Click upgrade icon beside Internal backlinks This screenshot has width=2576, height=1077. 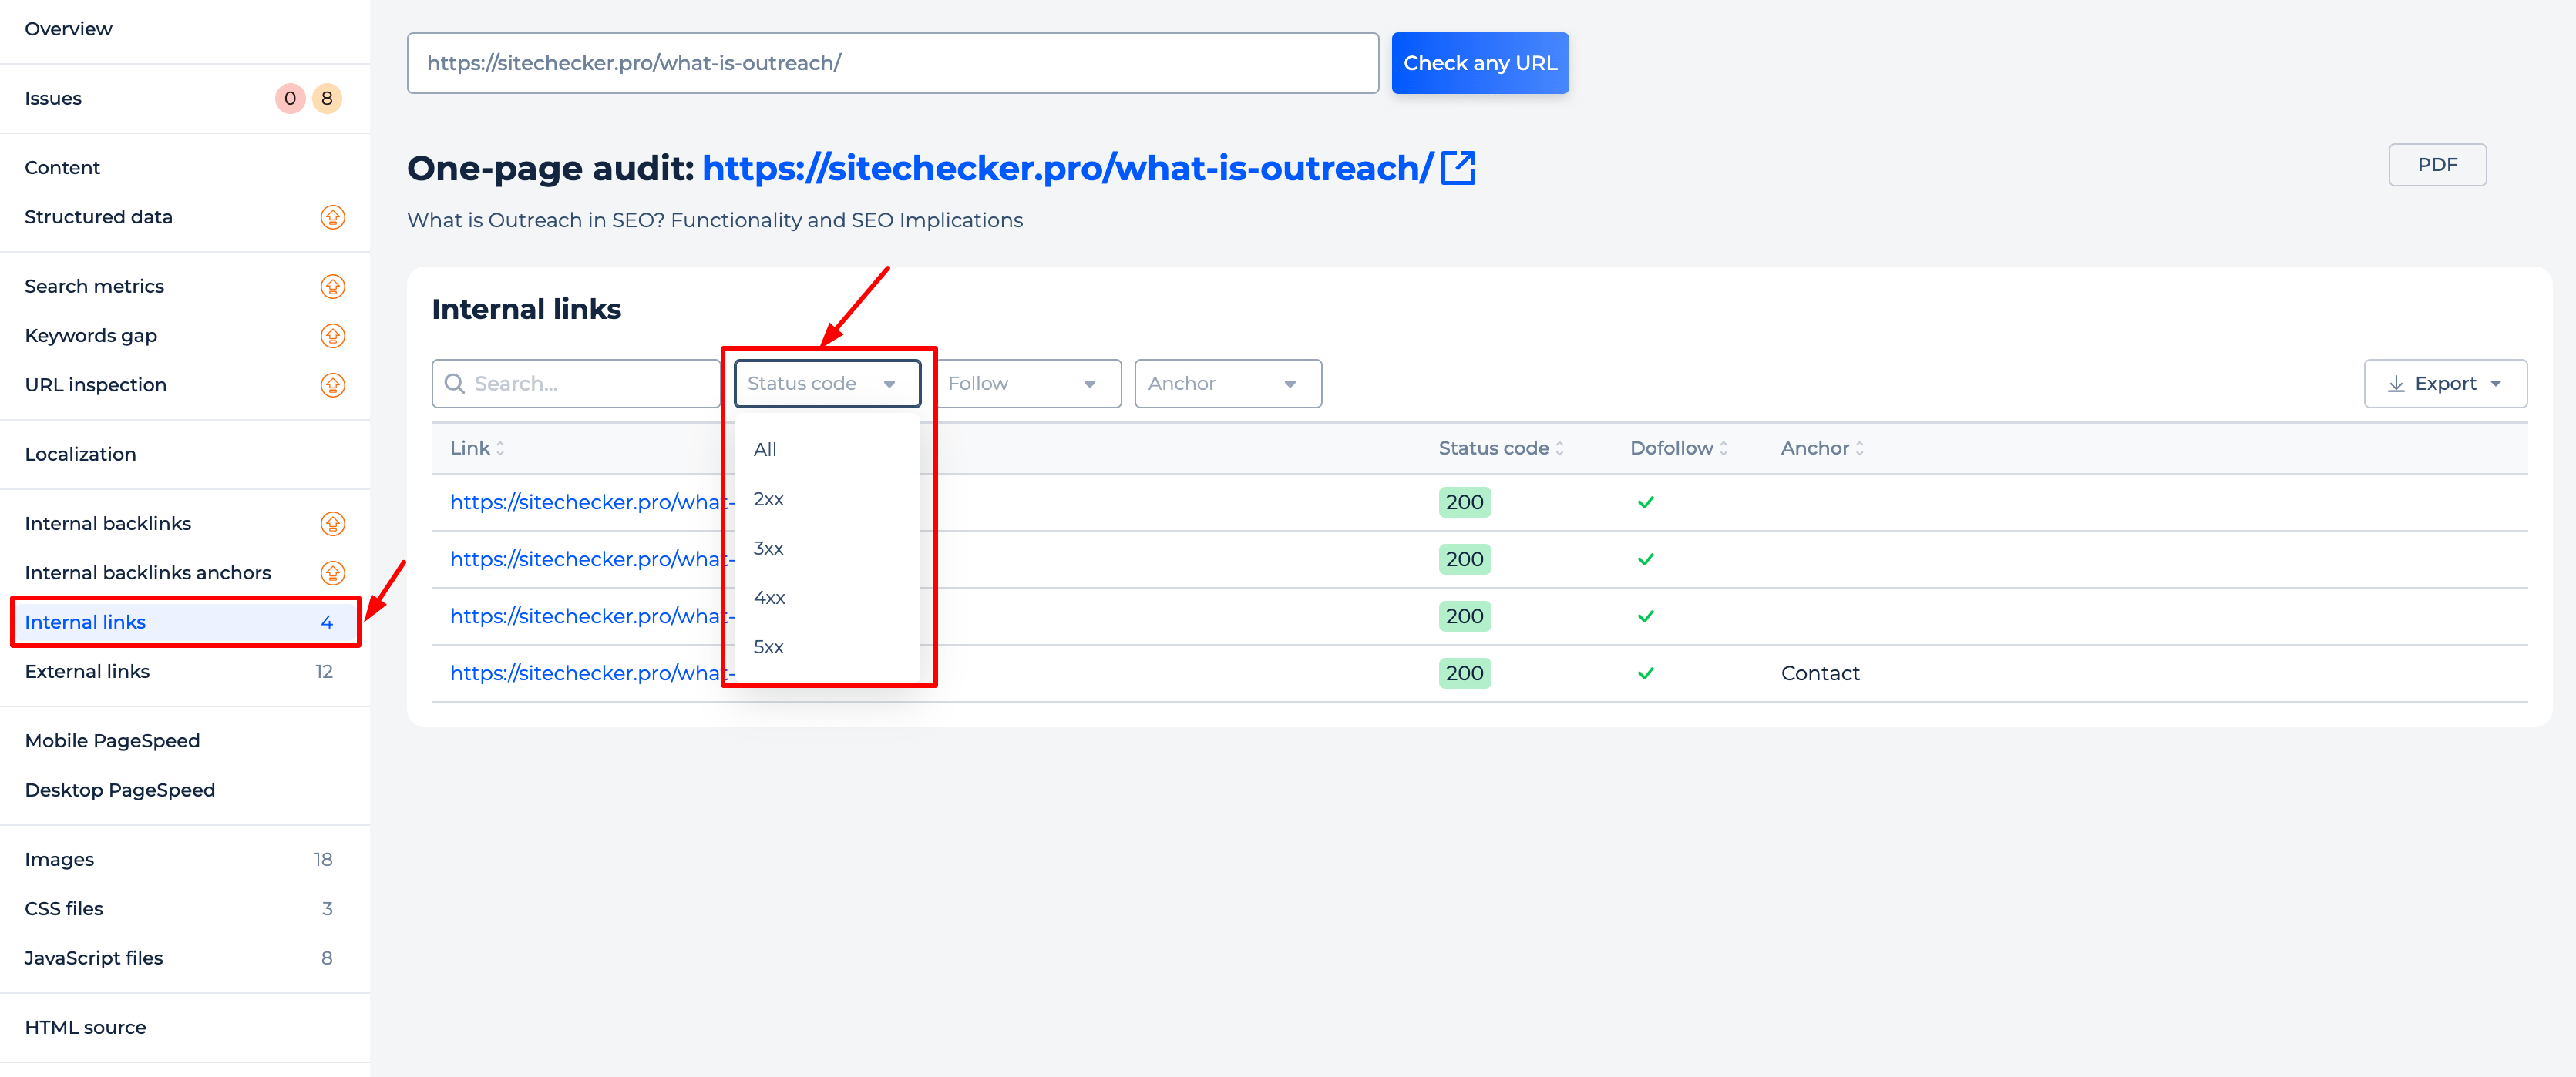[332, 524]
